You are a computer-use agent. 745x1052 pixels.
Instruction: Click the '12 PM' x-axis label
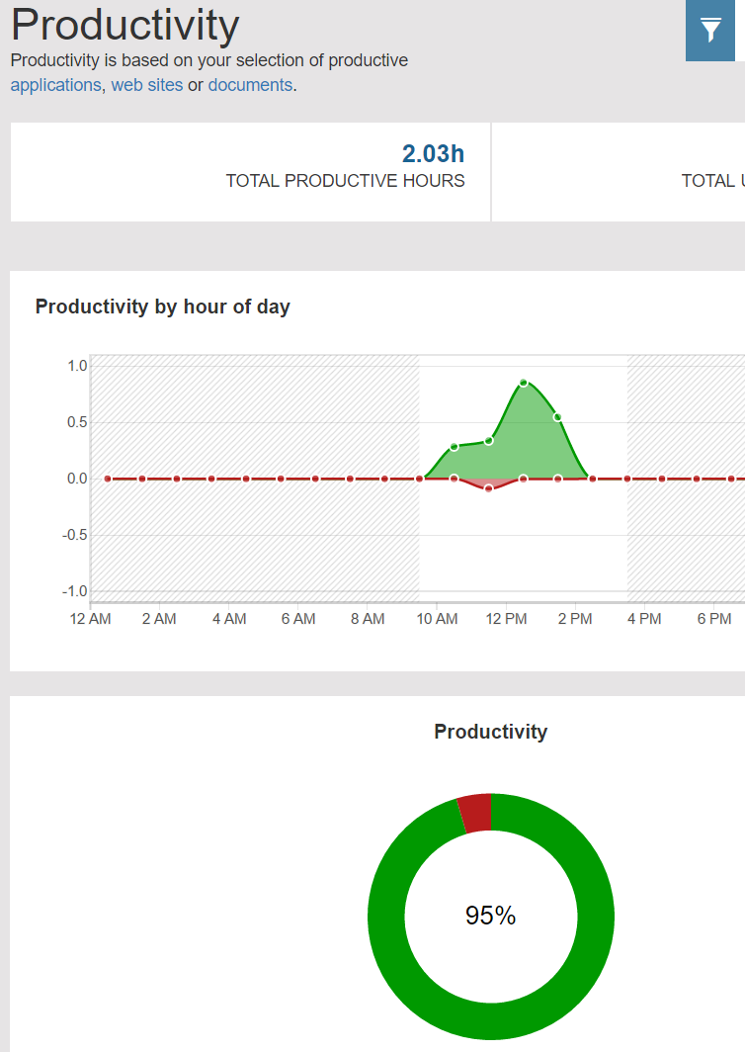click(506, 619)
